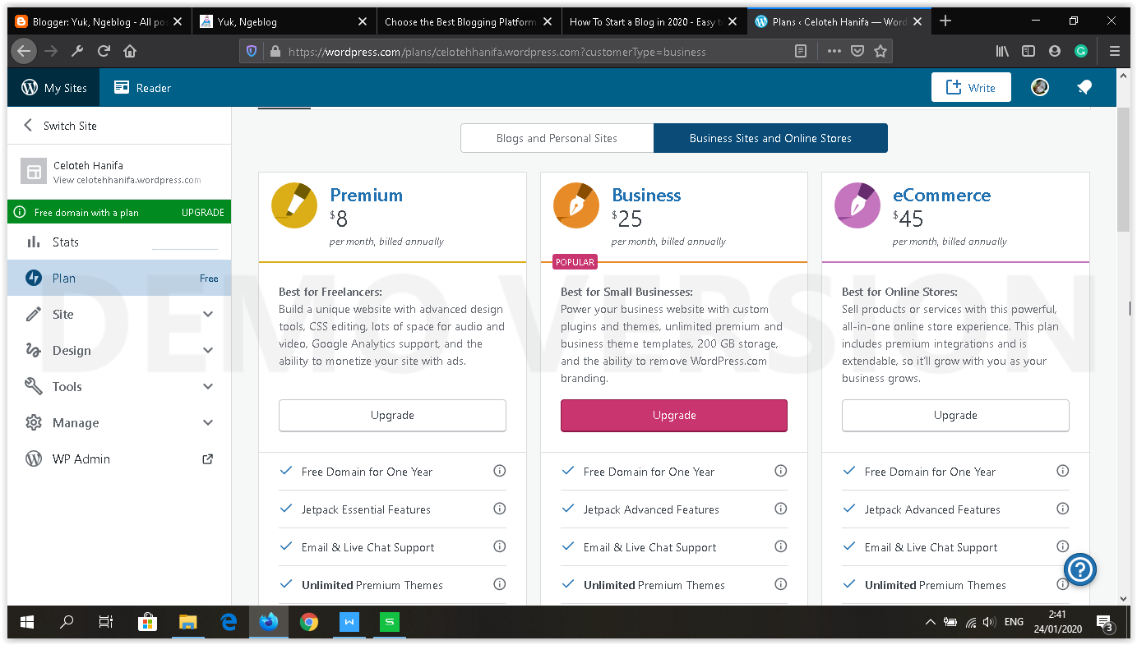Open Windows Start menu

point(27,623)
